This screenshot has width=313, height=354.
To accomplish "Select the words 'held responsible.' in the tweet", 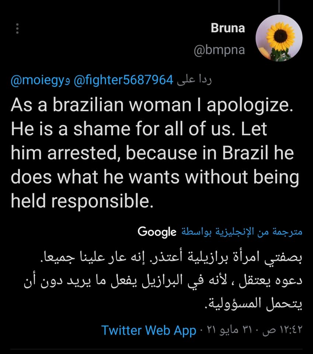I will (x=81, y=201).
